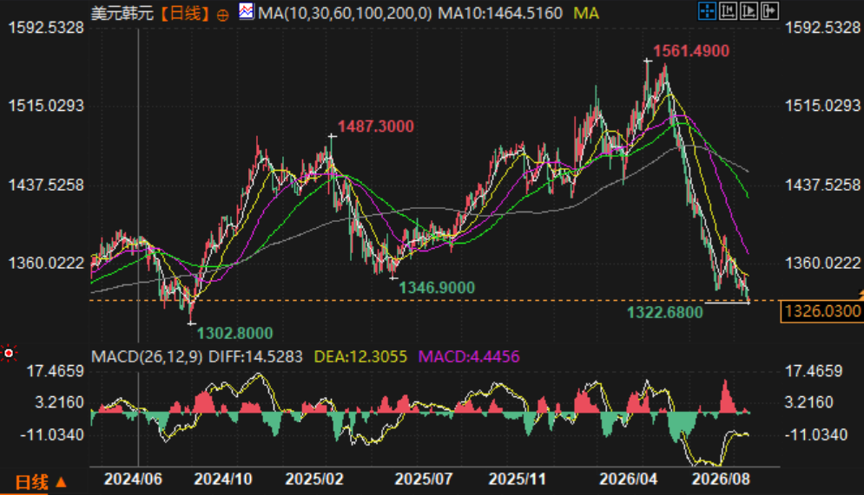Click MACD left axis value 17.4659
Image resolution: width=864 pixels, height=495 pixels.
pos(56,371)
